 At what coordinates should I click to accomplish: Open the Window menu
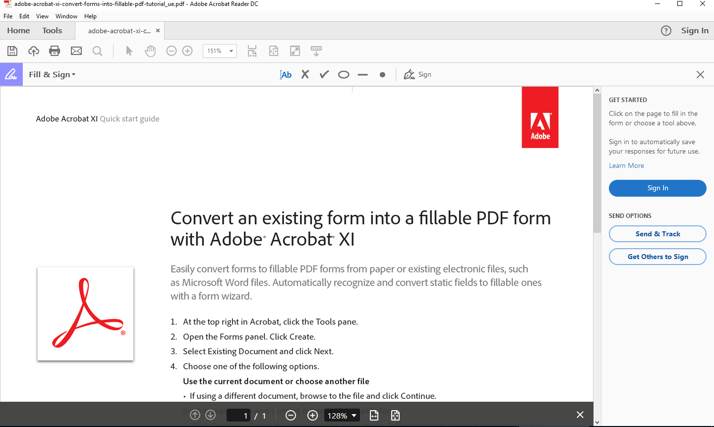tap(66, 16)
